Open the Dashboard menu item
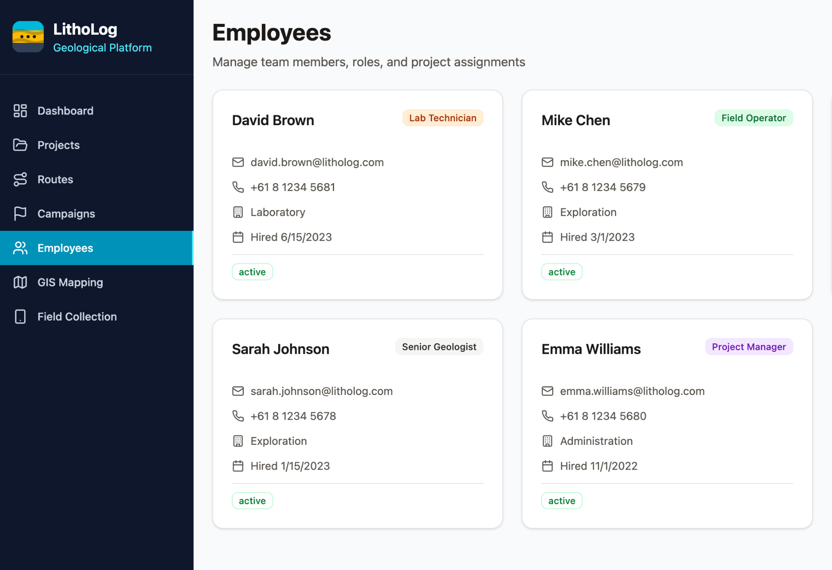Screen dimensions: 832x570 pos(65,111)
